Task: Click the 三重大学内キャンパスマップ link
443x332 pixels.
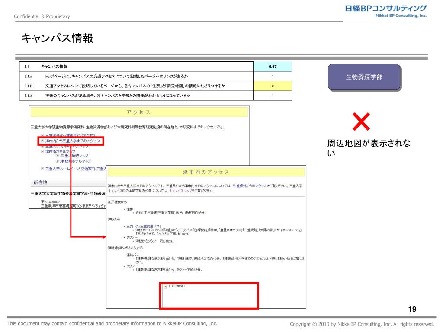Action: click(x=67, y=146)
